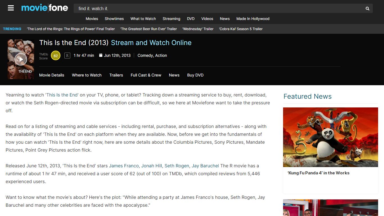Open the Showtimes menu
384x216 pixels.
[114, 19]
